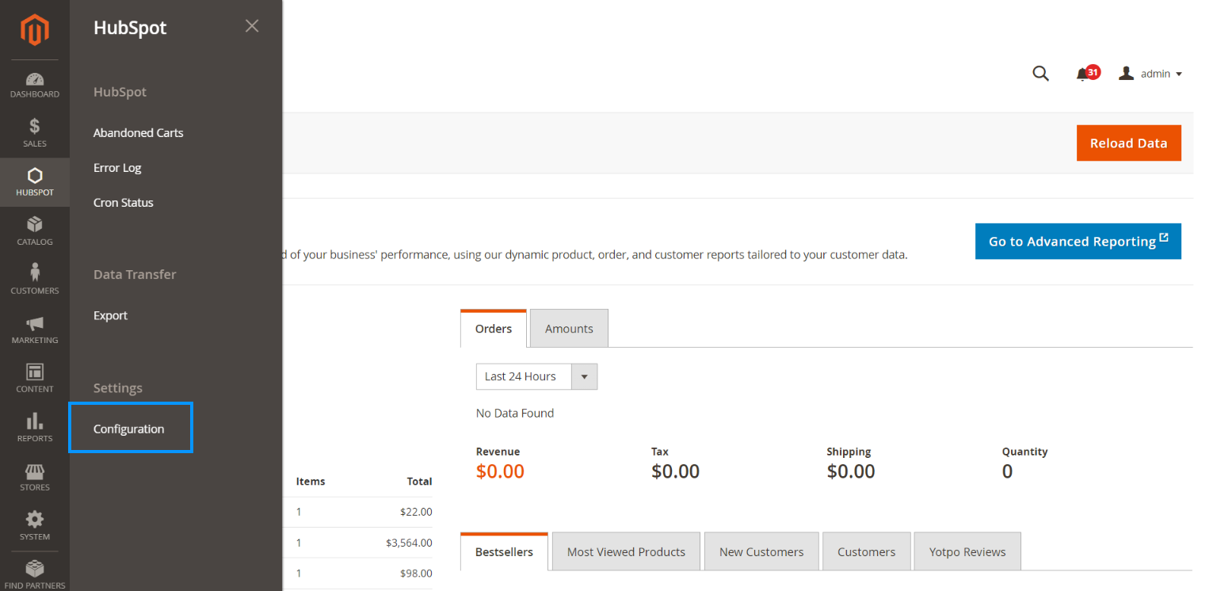The image size is (1217, 591).
Task: Click the Reload Data button
Action: pos(1128,143)
